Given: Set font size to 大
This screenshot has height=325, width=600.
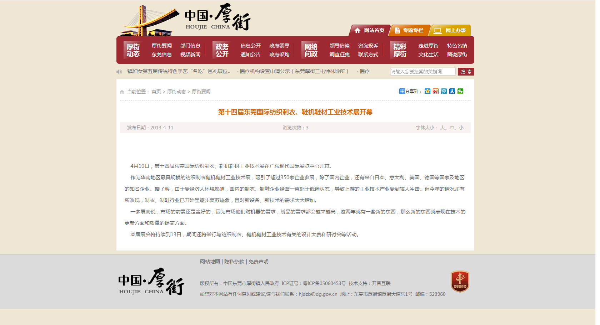Looking at the screenshot, I should coord(442,128).
